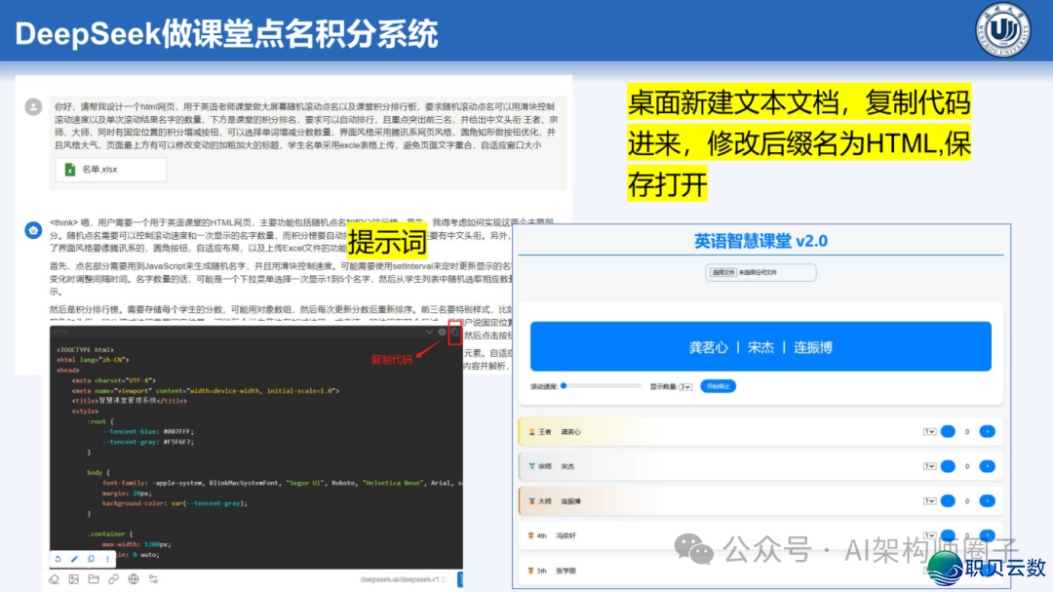
Task: Open the 显示数量 count dropdown
Action: pos(685,386)
